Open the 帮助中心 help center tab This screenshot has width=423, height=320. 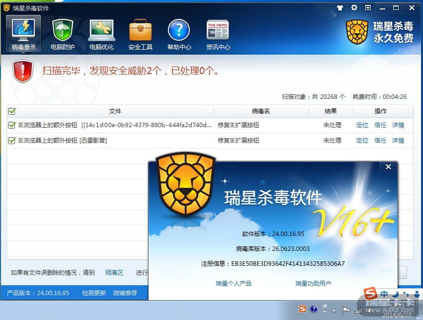tap(179, 34)
